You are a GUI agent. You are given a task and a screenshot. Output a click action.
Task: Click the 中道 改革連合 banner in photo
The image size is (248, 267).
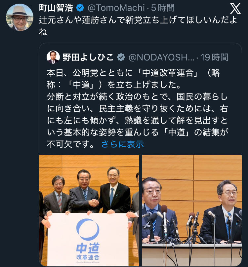tap(88, 240)
